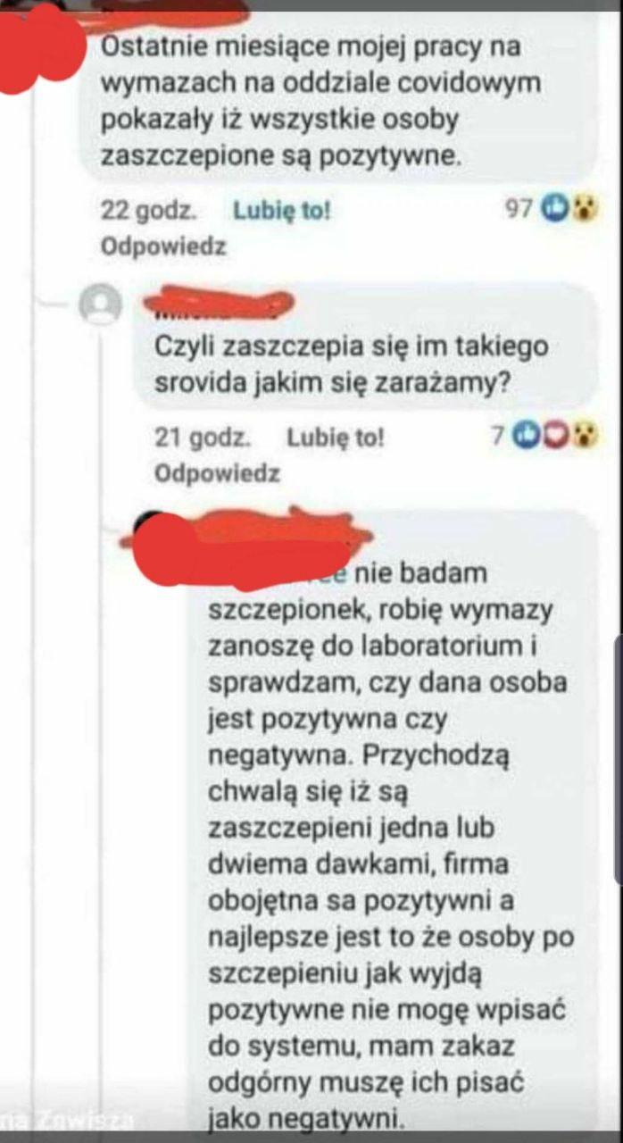Screen dimensions: 623x1143
Task: Click the 22 godz. timestamp
Action: 149,211
